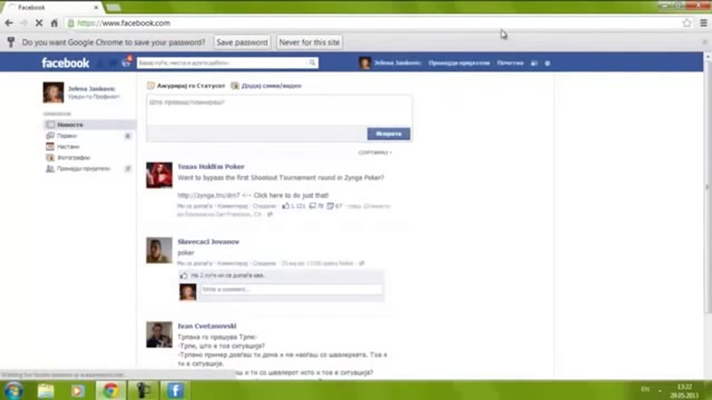Screen dimensions: 712x400
Task: Open the Chrome menu (three lines)
Action: [x=703, y=23]
